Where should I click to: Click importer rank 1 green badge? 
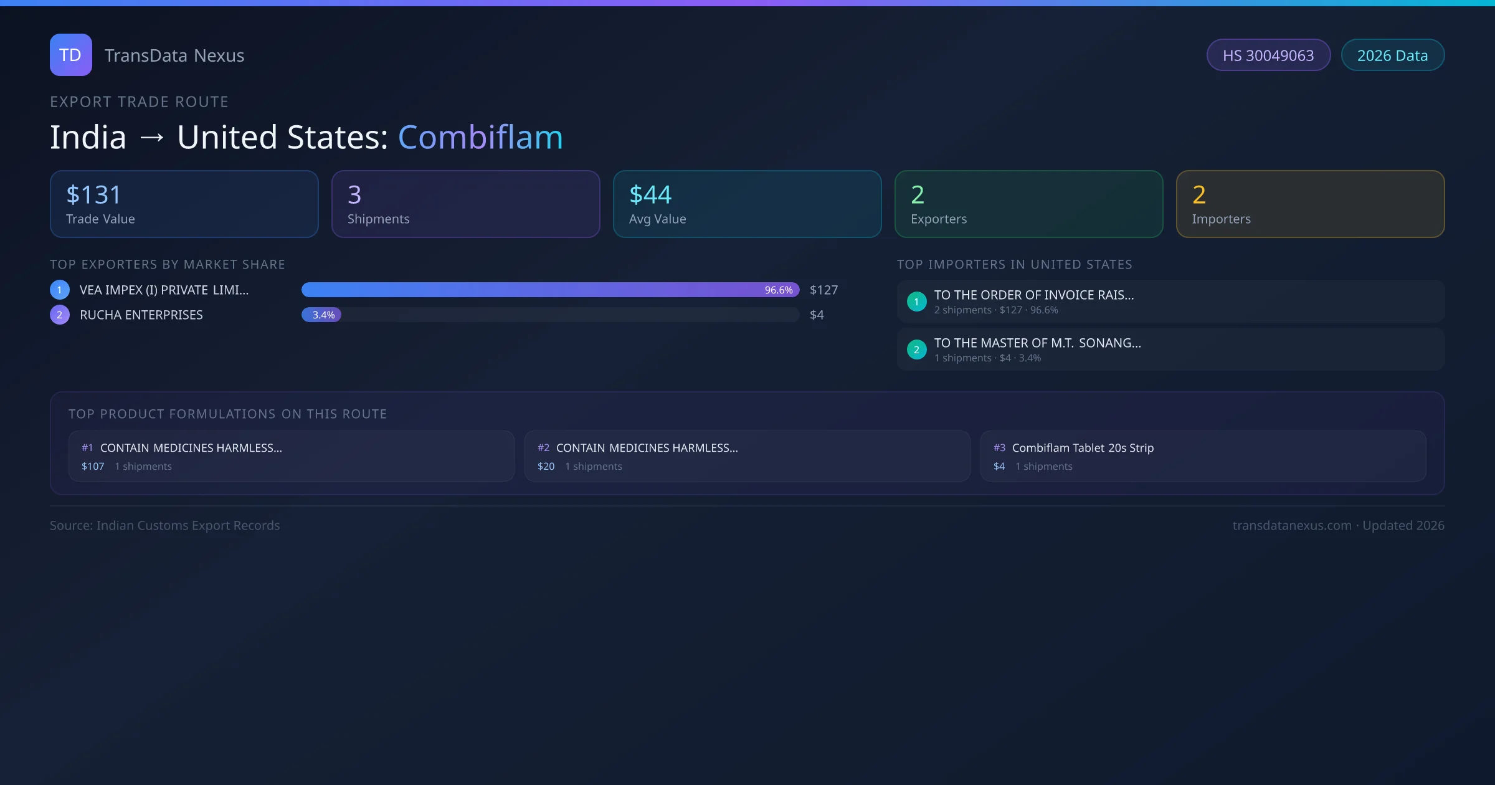[x=916, y=302]
